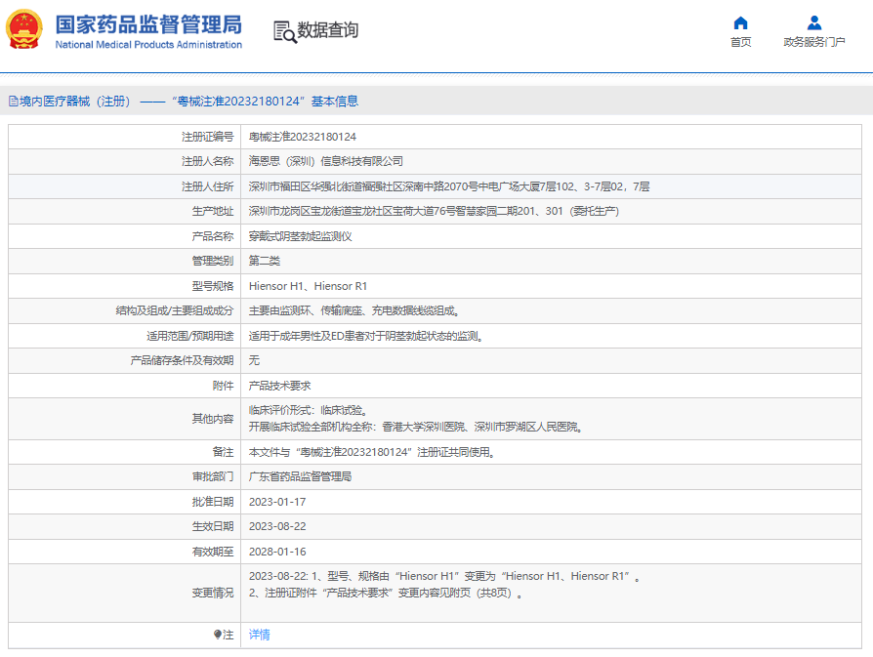873x657 pixels.
Task: Click the 型号规格 row label
Action: [213, 286]
